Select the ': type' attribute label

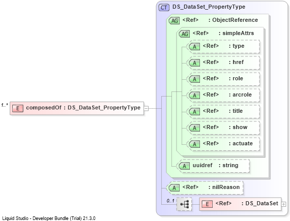(237, 46)
